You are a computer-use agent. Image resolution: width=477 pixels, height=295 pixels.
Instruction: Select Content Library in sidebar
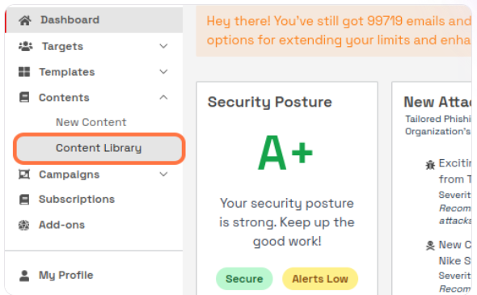coord(99,149)
